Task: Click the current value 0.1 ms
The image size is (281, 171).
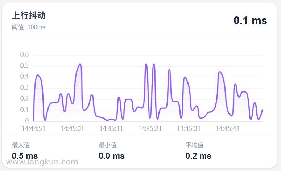Action: [250, 20]
